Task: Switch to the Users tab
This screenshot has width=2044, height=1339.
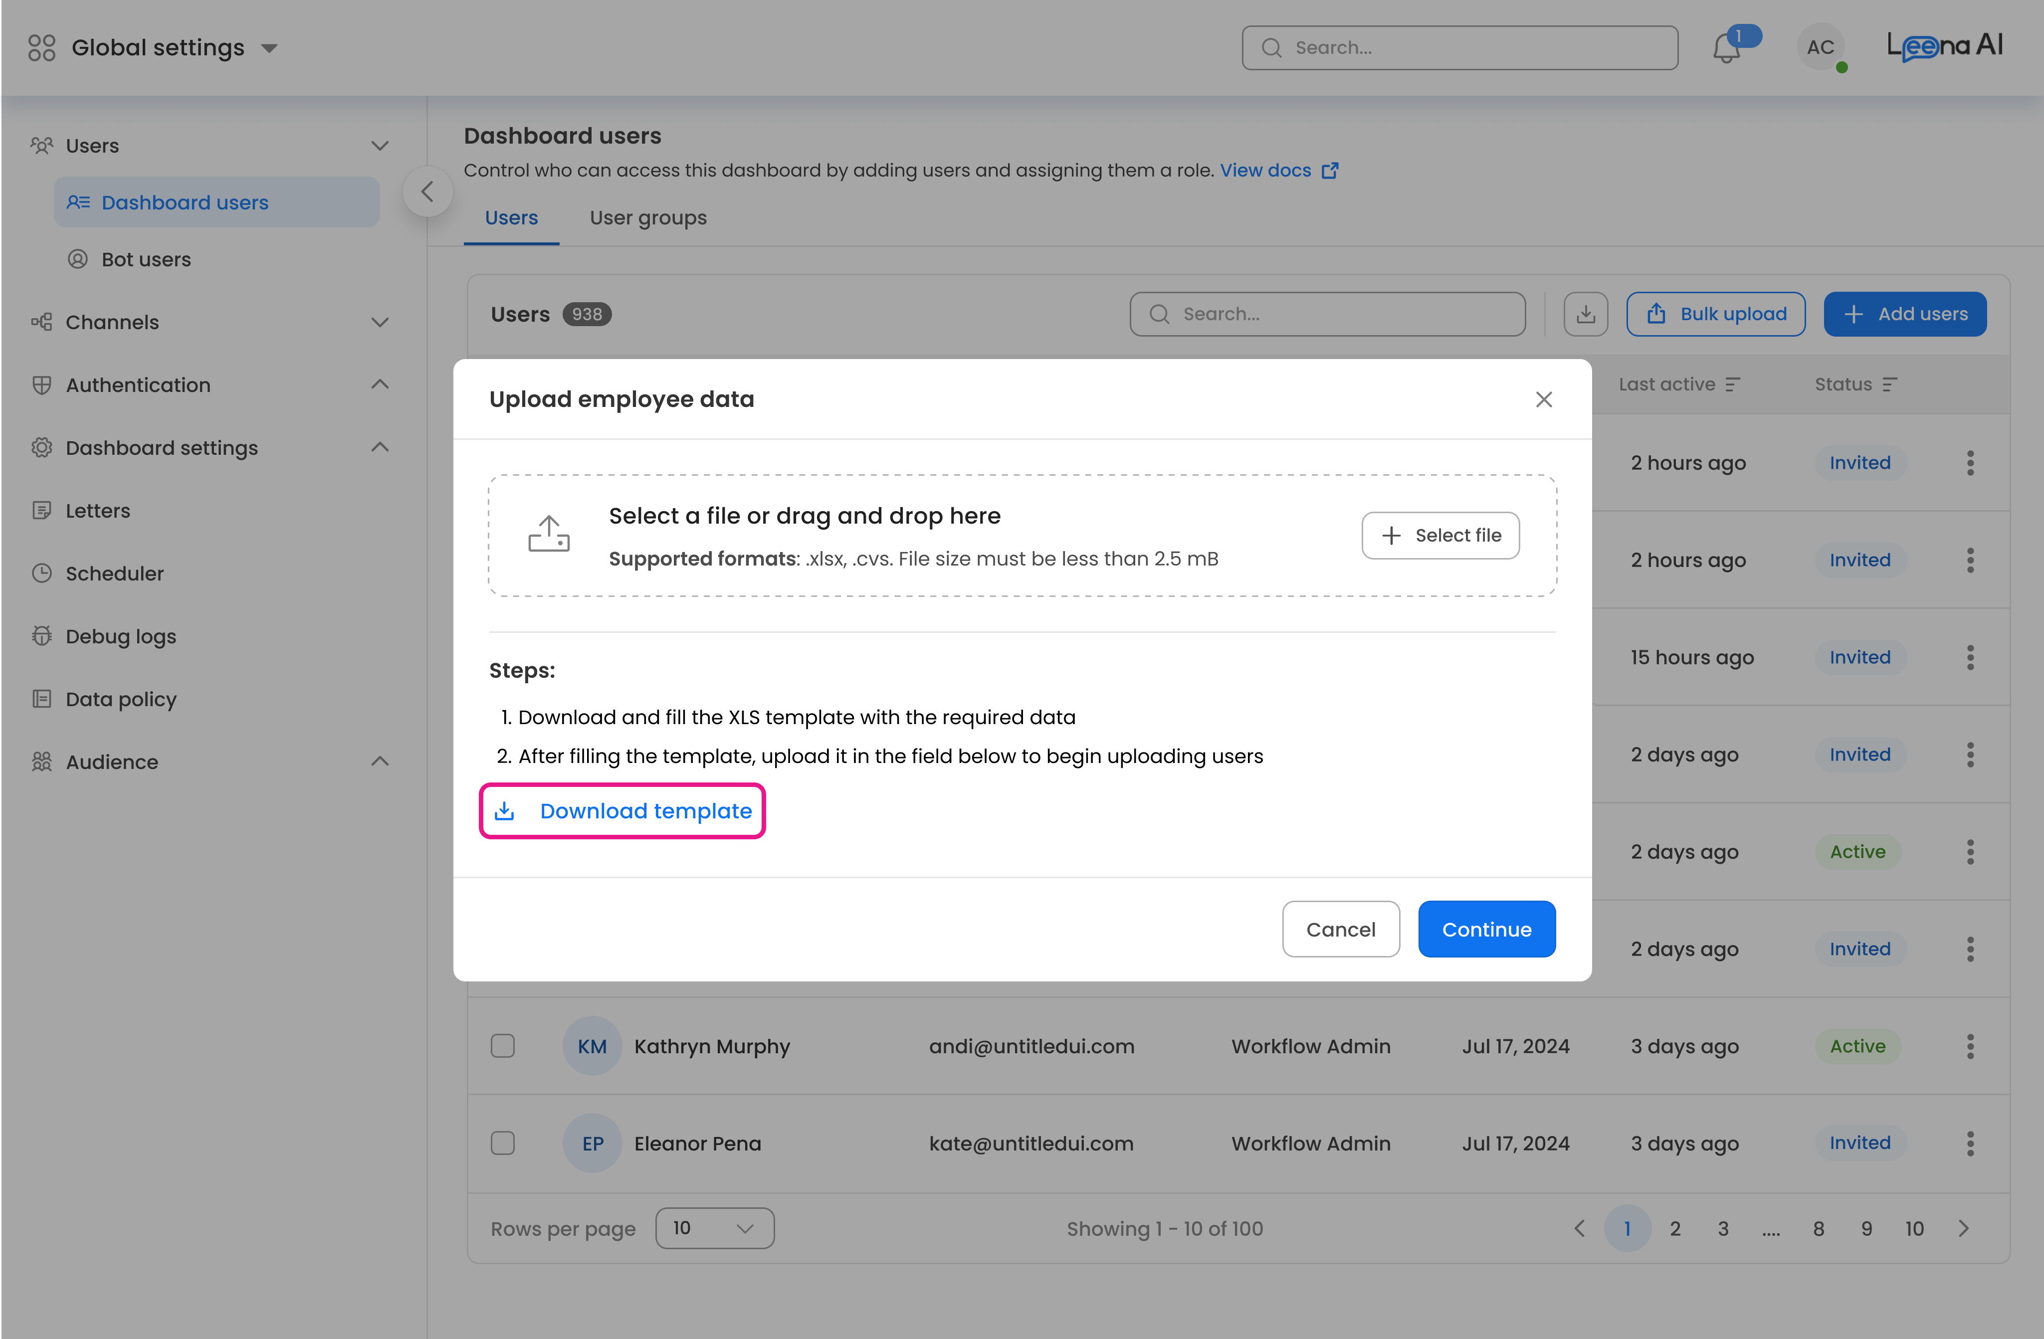Action: pos(511,218)
